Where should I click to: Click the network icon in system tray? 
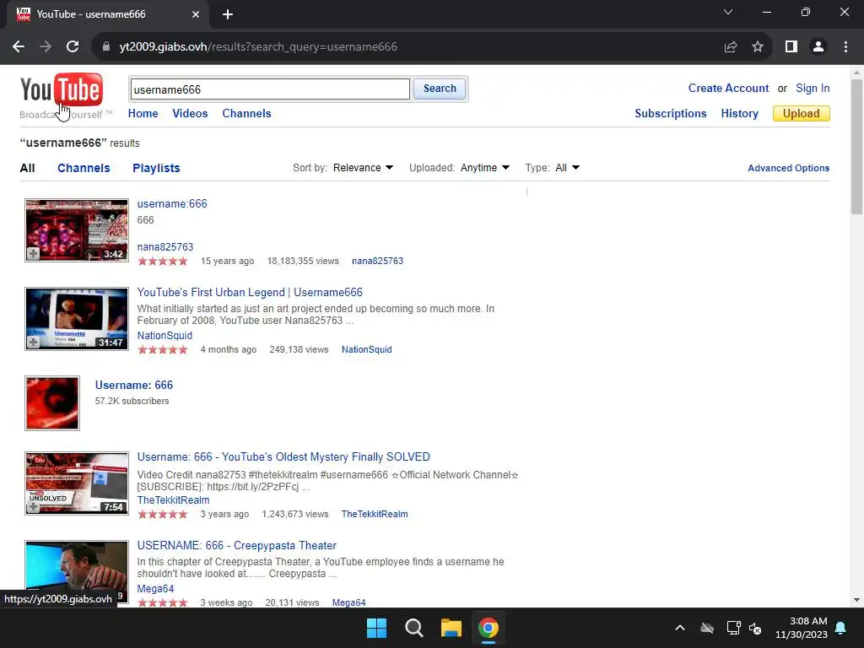[733, 628]
